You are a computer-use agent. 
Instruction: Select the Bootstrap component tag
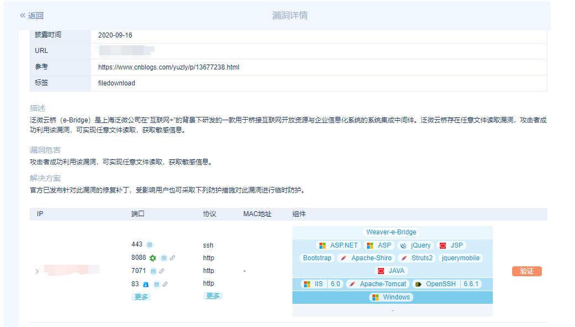317,258
